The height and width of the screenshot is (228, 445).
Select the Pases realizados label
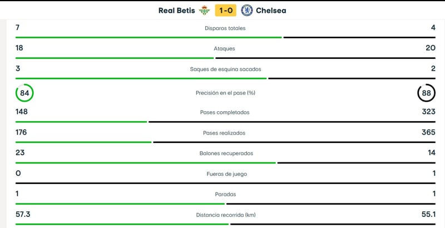point(225,133)
